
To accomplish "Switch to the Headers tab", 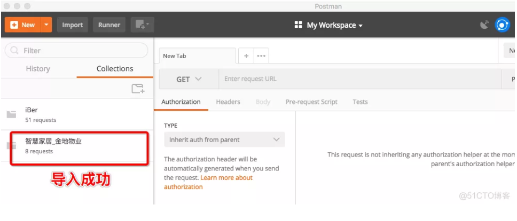I will click(228, 102).
